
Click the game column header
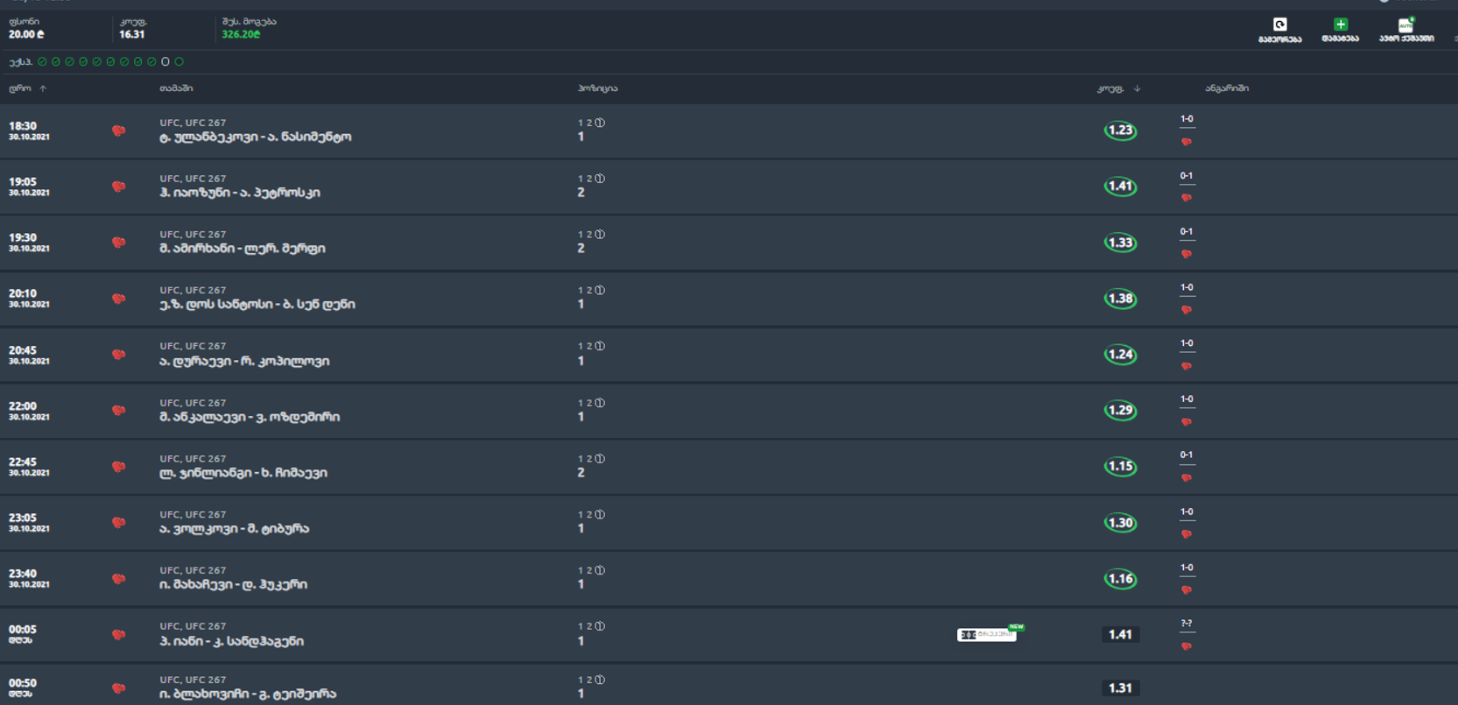click(176, 88)
